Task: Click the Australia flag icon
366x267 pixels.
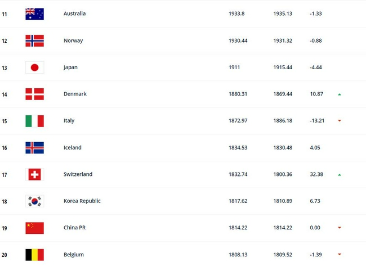Action: point(34,13)
